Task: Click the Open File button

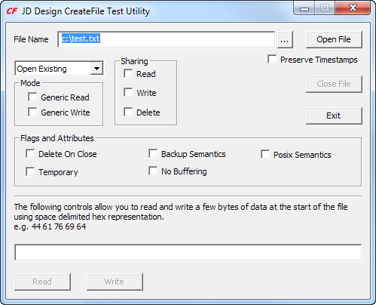Action: 334,39
